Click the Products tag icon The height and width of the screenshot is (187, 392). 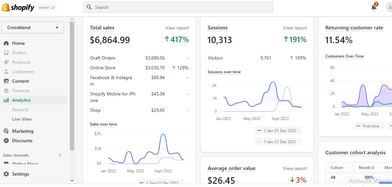click(x=6, y=62)
